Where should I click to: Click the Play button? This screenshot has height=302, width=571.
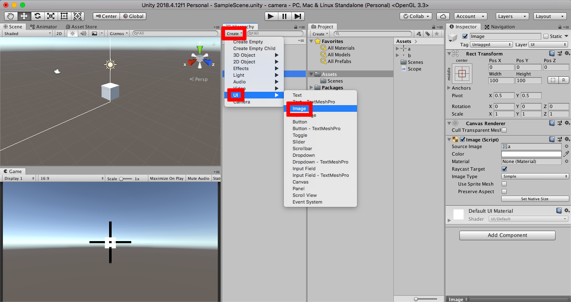(271, 16)
